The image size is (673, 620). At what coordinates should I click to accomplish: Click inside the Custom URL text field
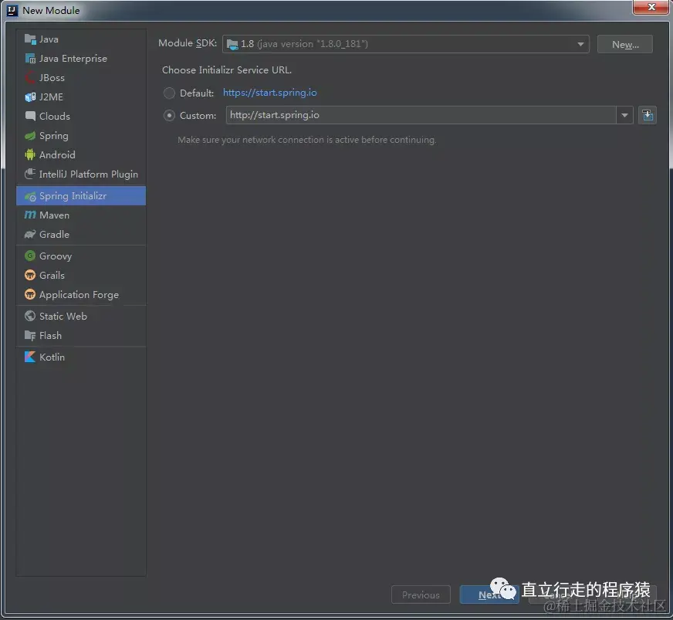click(421, 115)
